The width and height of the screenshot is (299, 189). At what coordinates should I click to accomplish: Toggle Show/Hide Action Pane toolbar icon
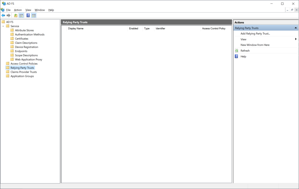tap(34, 15)
